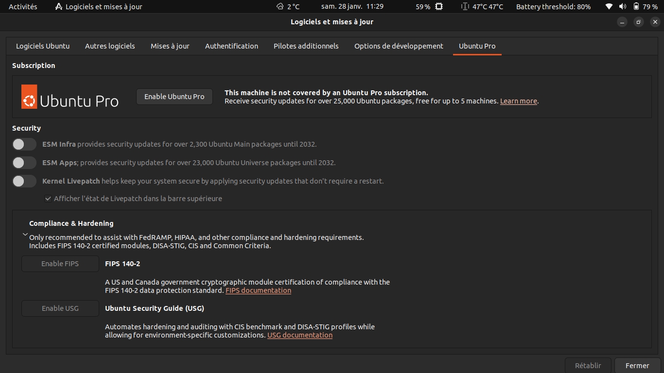Click the volume speaker icon

point(623,7)
